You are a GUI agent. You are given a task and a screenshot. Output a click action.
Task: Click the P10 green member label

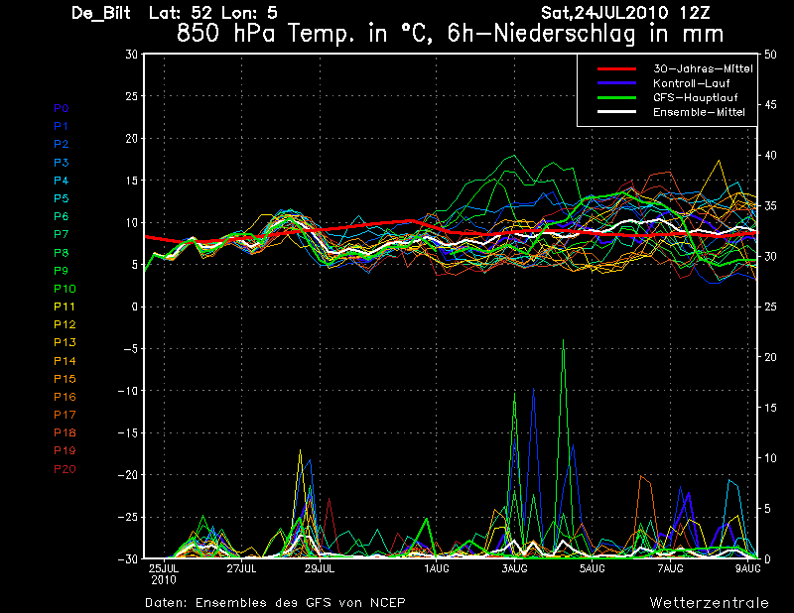coord(65,289)
